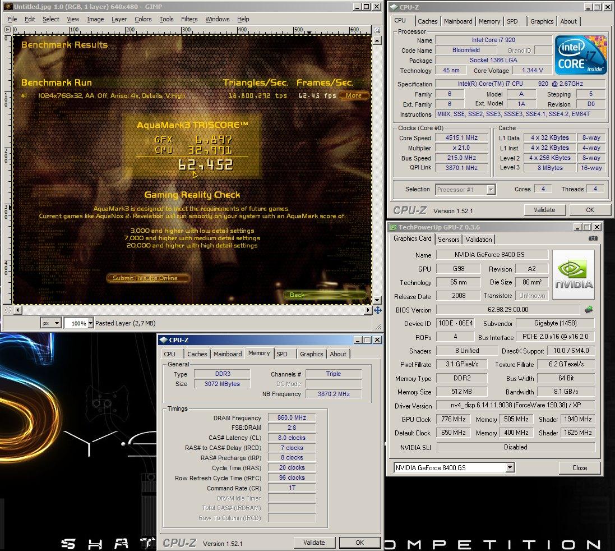Click the Submit Results Online button in the image
Screen dimensions: 615x551
click(148, 278)
